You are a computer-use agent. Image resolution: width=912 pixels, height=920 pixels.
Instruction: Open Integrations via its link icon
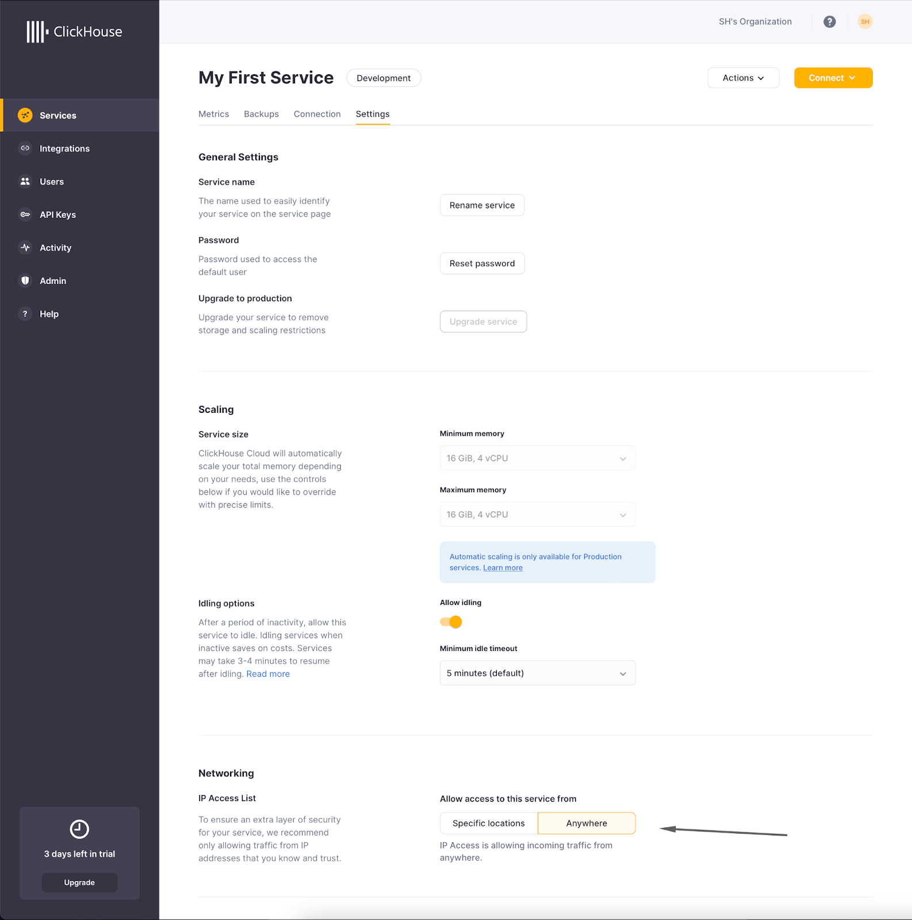coord(25,148)
